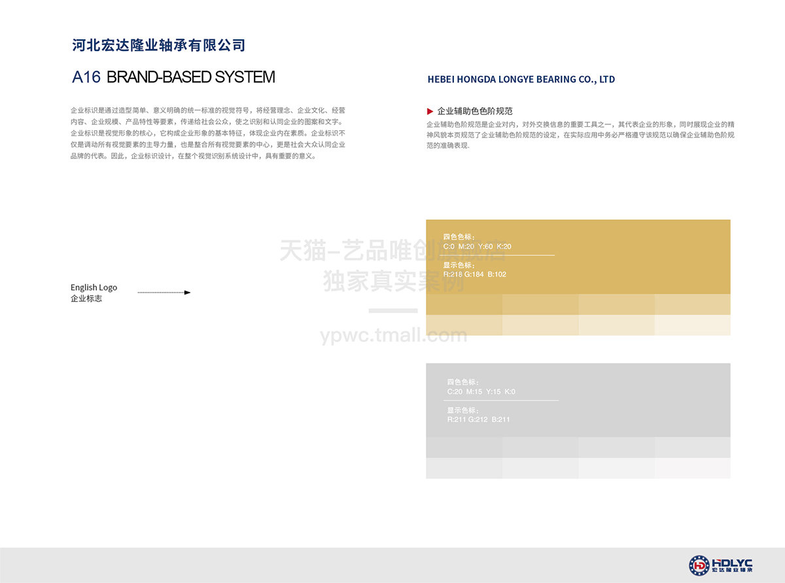
Task: Click the English Logo label
Action: [x=94, y=287]
